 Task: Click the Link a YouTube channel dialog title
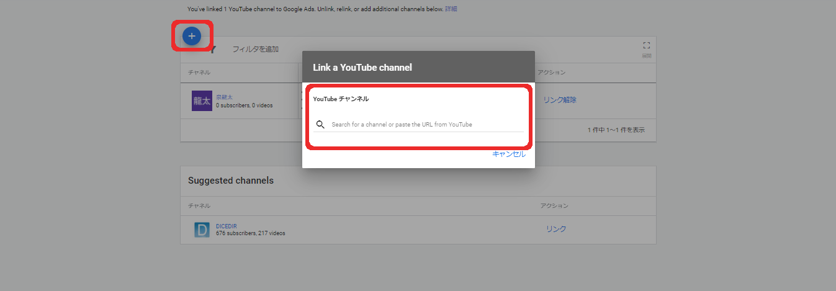point(362,67)
